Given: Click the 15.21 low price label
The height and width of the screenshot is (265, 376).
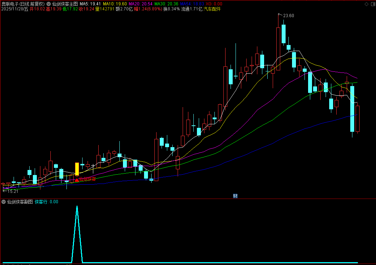Looking at the screenshot, I should point(13,191).
